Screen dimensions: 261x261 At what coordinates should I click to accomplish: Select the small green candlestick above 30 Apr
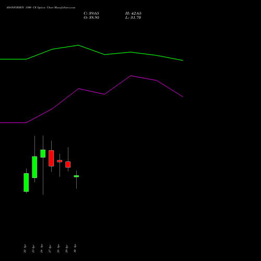tap(76, 176)
